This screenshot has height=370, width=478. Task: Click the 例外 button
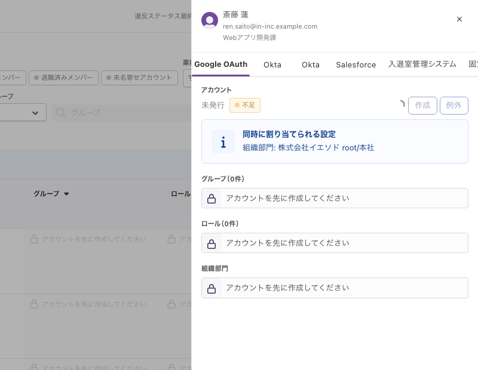pos(454,106)
